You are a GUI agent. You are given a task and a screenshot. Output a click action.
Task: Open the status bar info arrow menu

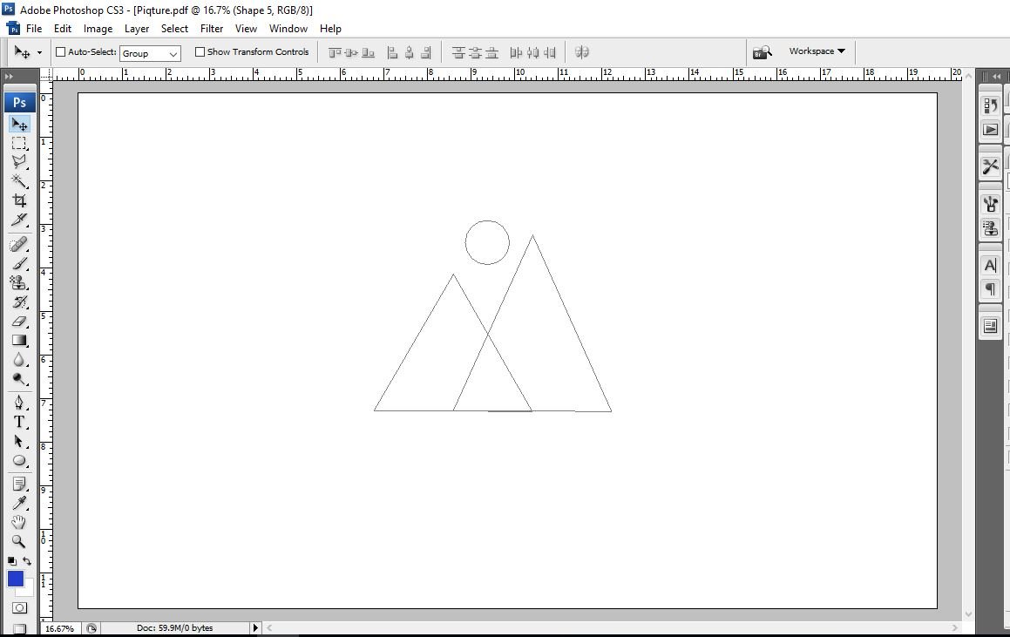[255, 627]
